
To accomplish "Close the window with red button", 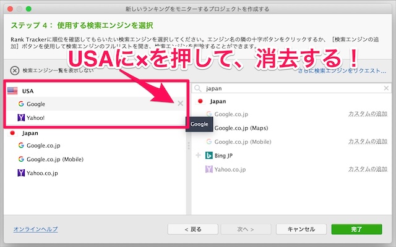I will coord(11,9).
